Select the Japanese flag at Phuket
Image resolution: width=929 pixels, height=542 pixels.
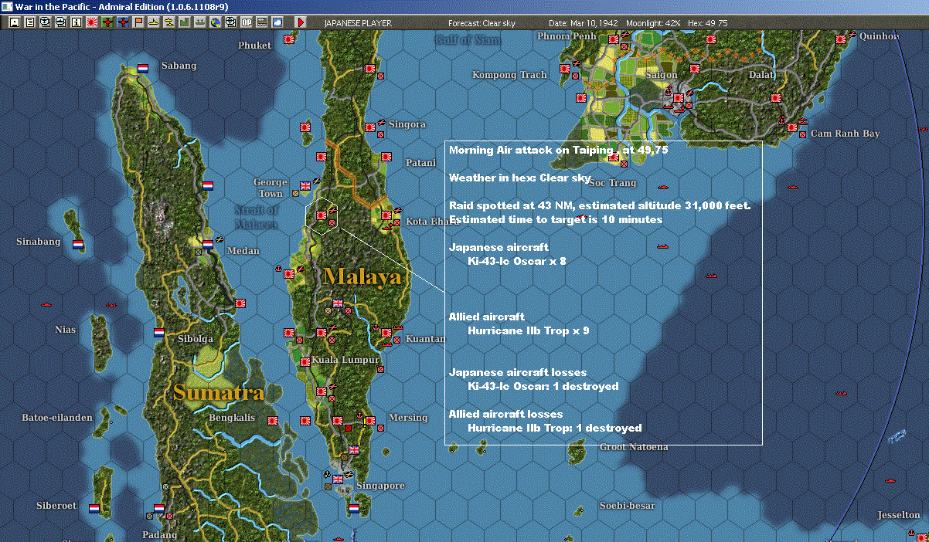(x=290, y=39)
